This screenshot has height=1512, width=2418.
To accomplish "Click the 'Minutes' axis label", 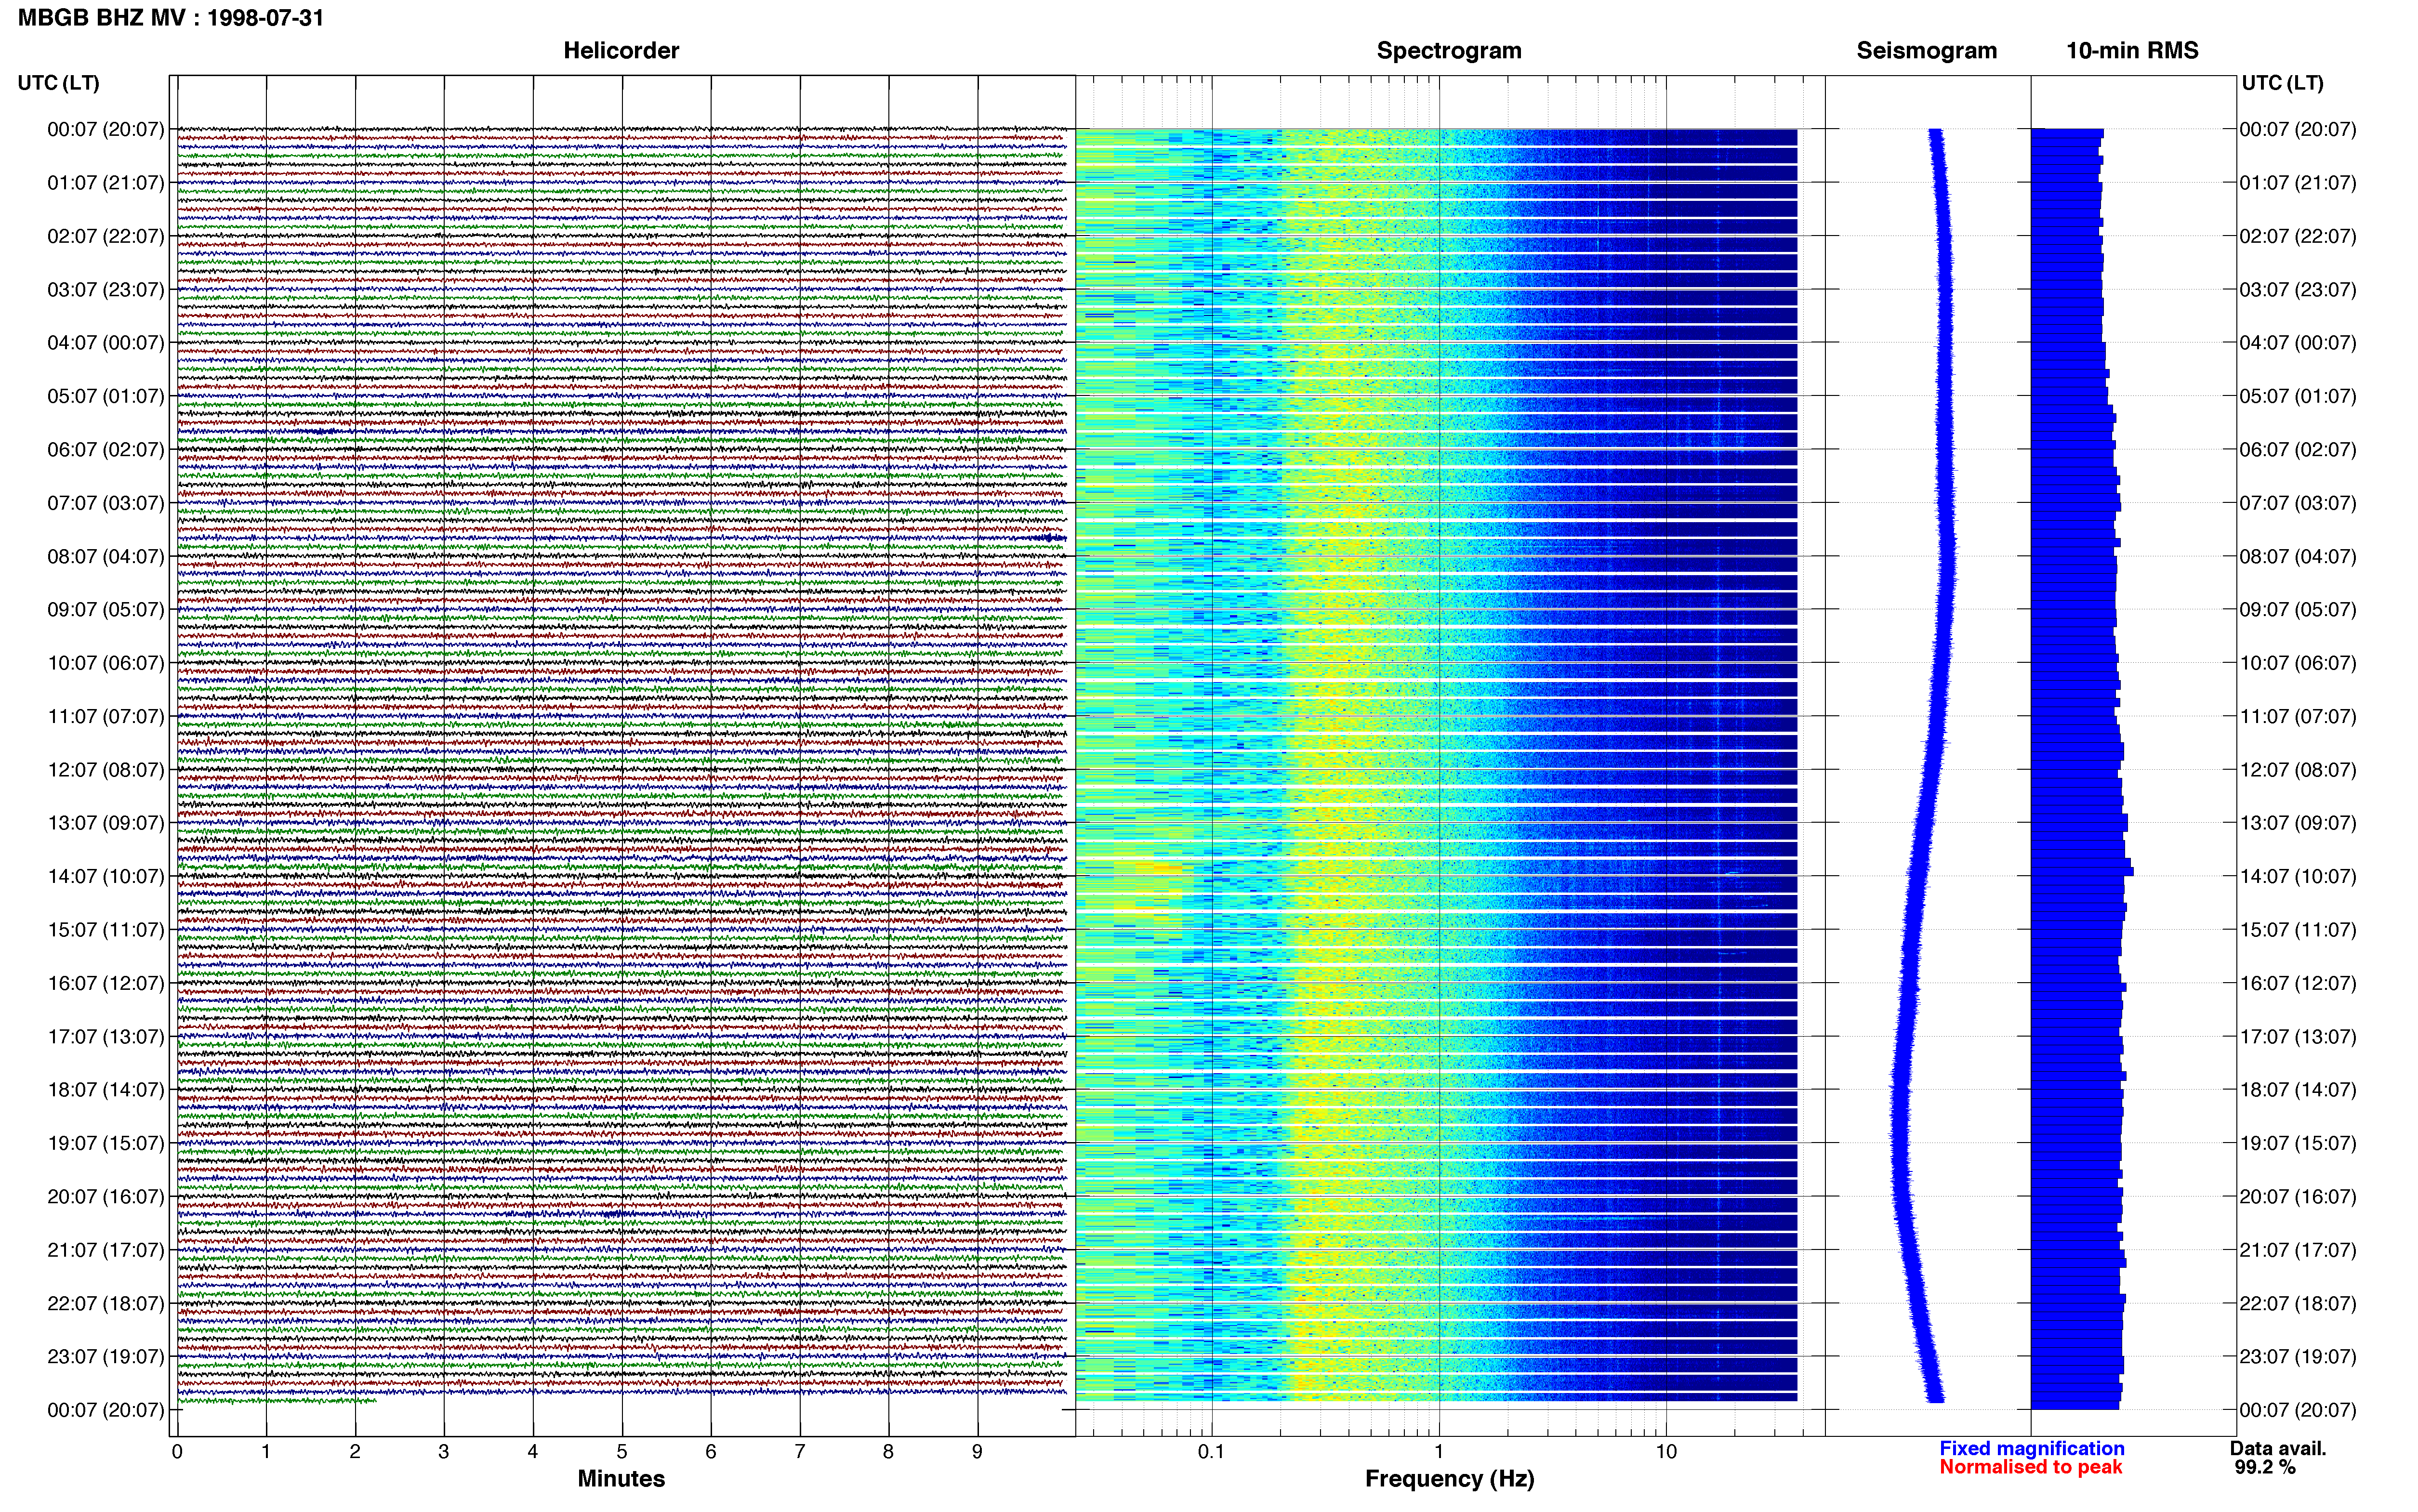I will pos(621,1478).
